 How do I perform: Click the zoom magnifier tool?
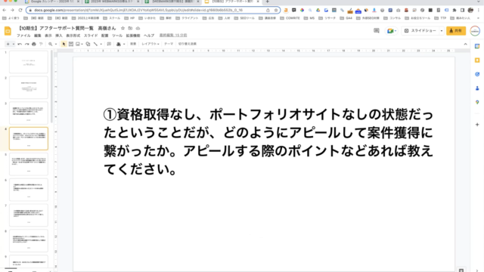coord(51,44)
